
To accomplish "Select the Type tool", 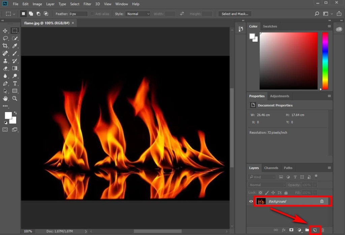I will [15, 84].
